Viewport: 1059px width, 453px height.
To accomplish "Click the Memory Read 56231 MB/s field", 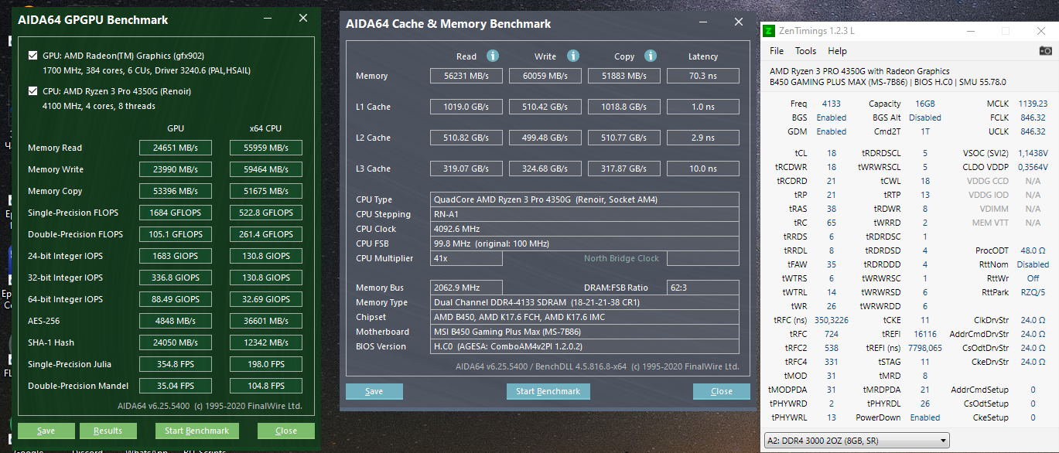I will 466,76.
